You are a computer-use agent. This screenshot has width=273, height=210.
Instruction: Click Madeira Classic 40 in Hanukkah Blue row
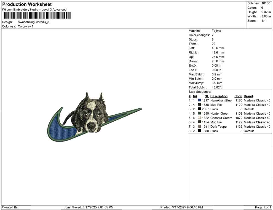pos(257,100)
